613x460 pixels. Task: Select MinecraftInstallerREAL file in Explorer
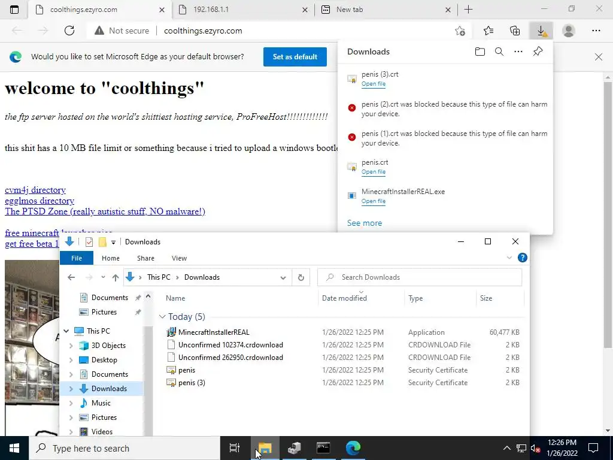click(x=214, y=332)
